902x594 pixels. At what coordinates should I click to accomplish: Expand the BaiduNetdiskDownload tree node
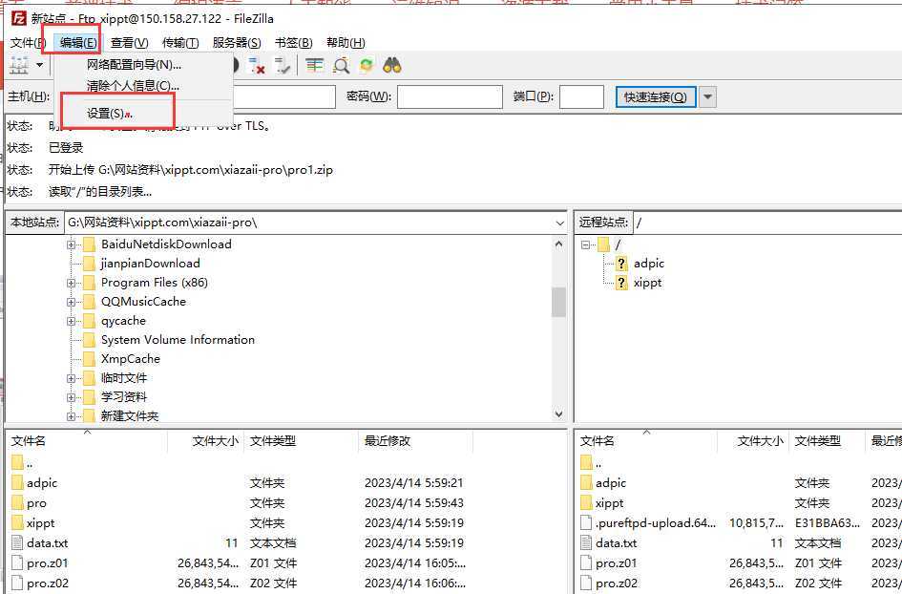point(71,244)
